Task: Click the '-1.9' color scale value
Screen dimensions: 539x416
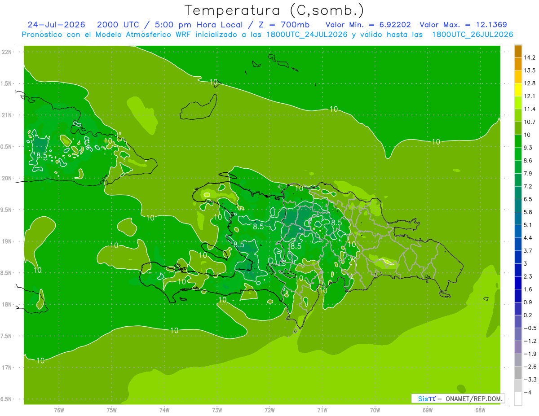Action: coord(530,354)
